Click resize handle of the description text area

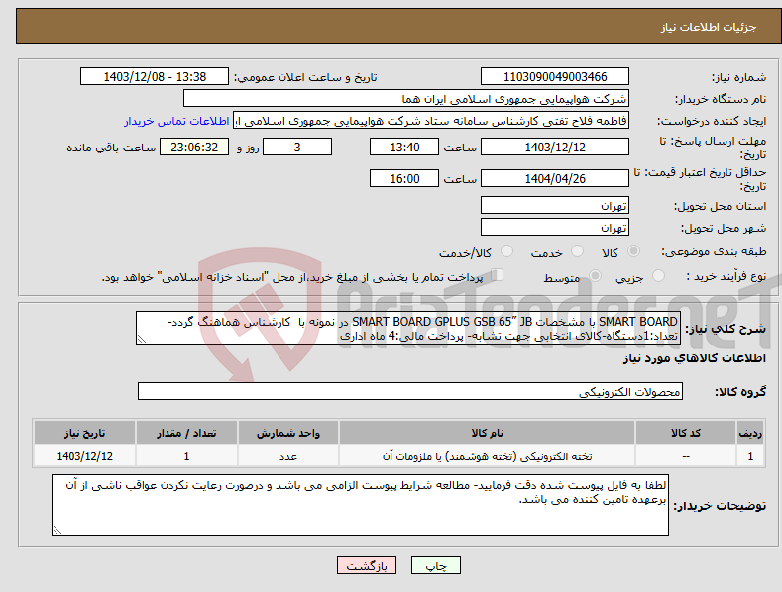(x=142, y=339)
